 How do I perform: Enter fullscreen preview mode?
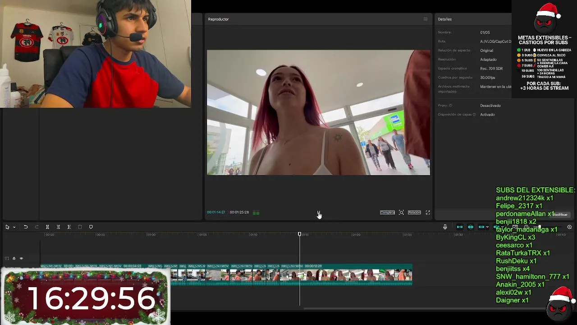428,213
